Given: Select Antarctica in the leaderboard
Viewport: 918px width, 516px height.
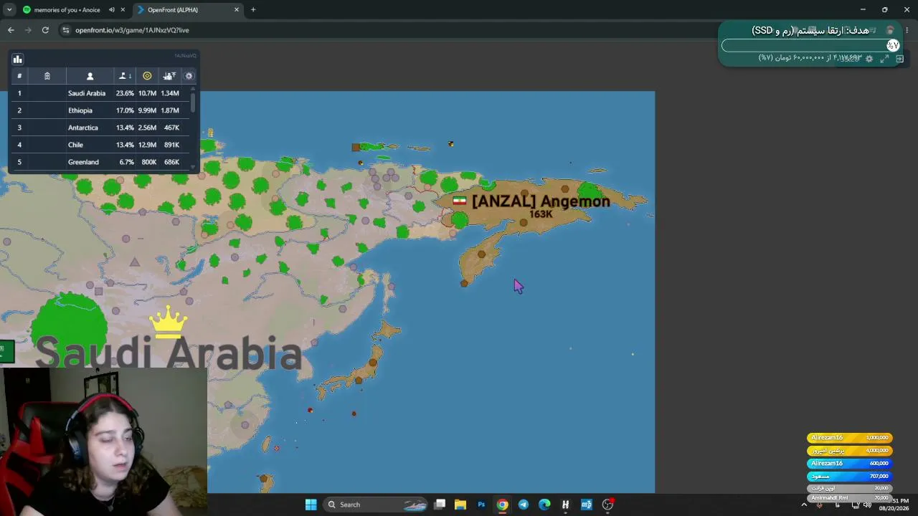Looking at the screenshot, I should coord(99,128).
